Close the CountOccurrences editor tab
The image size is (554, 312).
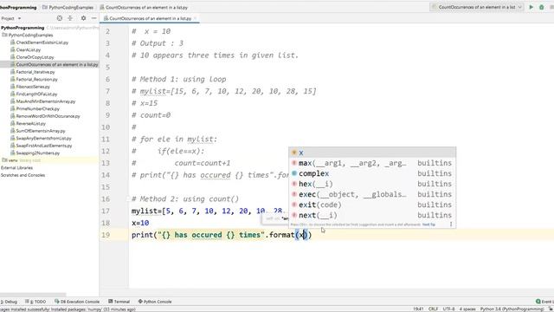pyautogui.click(x=195, y=18)
